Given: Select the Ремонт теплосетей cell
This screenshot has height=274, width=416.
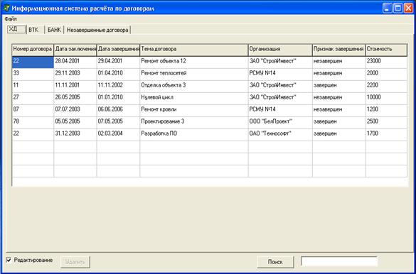Looking at the screenshot, I should (x=194, y=73).
